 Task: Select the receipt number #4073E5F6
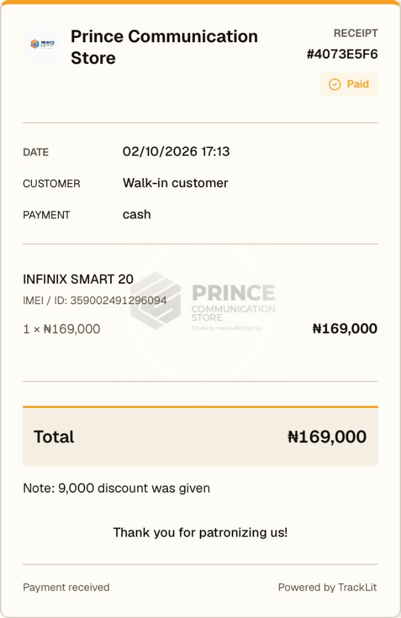[x=342, y=54]
